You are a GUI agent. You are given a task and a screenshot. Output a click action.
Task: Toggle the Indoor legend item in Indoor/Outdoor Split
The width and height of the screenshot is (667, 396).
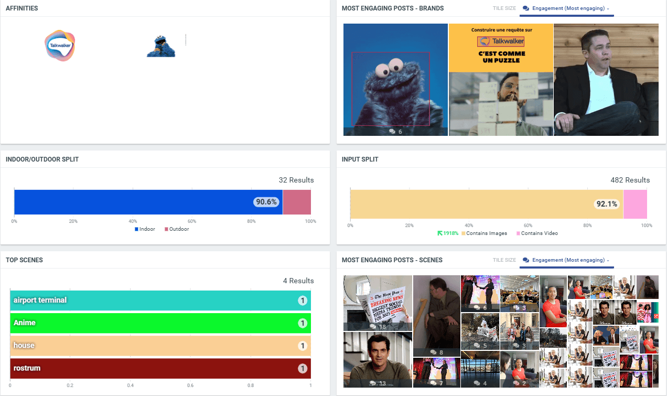coord(145,229)
